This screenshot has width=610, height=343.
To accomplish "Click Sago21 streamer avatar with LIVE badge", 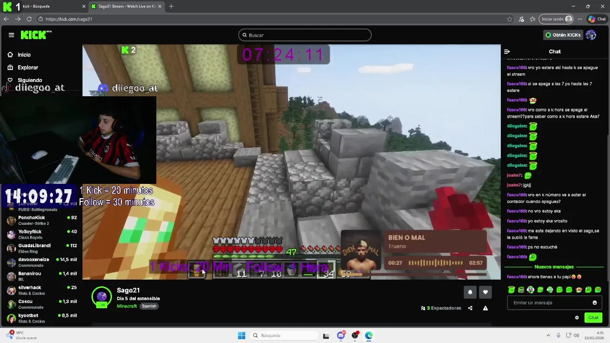I will pos(102,297).
